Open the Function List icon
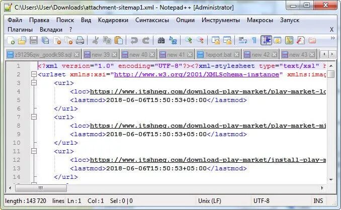 pos(301,40)
